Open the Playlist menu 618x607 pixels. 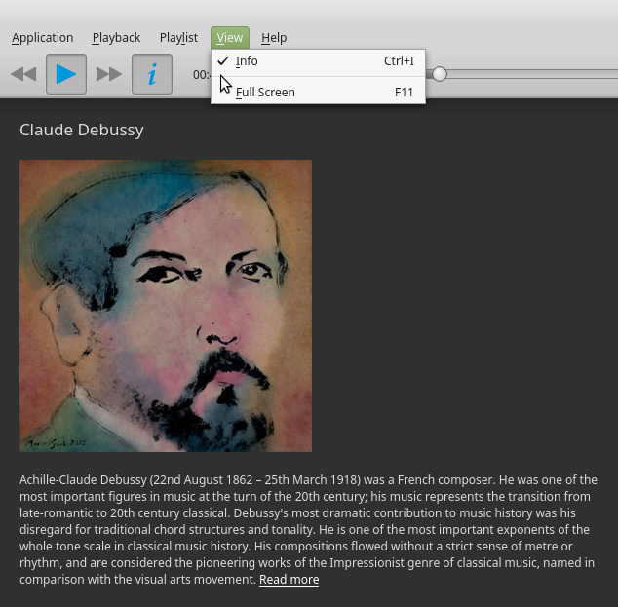coord(178,38)
